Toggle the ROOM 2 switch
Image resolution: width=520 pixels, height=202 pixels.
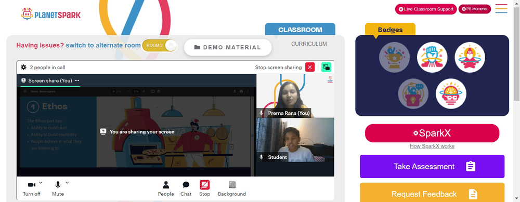(160, 45)
